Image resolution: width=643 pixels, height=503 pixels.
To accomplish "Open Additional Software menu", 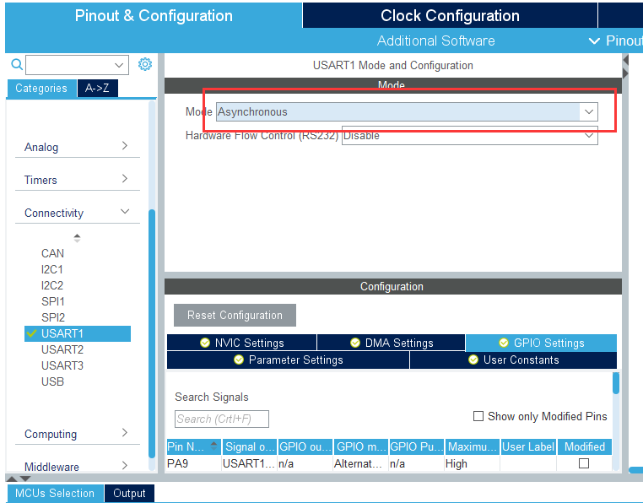I will 436,41.
